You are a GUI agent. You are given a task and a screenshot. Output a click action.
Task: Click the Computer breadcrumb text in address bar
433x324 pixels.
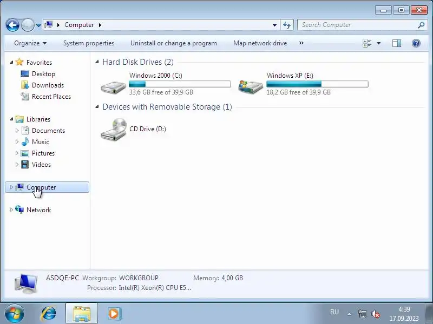[x=79, y=25]
